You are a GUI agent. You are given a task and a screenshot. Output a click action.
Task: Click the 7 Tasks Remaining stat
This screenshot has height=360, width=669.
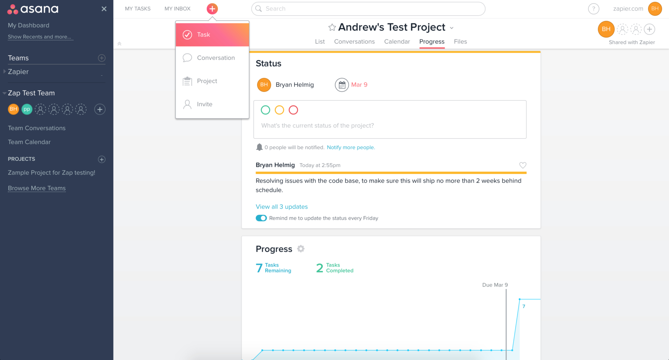point(274,268)
